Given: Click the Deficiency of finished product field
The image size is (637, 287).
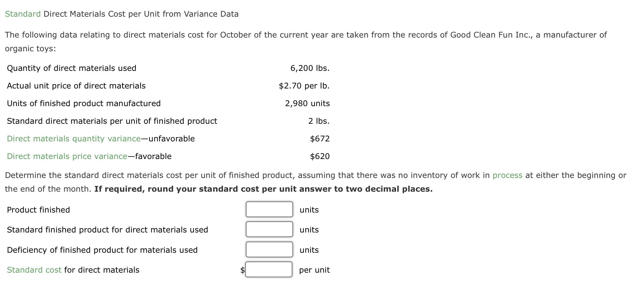Looking at the screenshot, I should pos(268,249).
